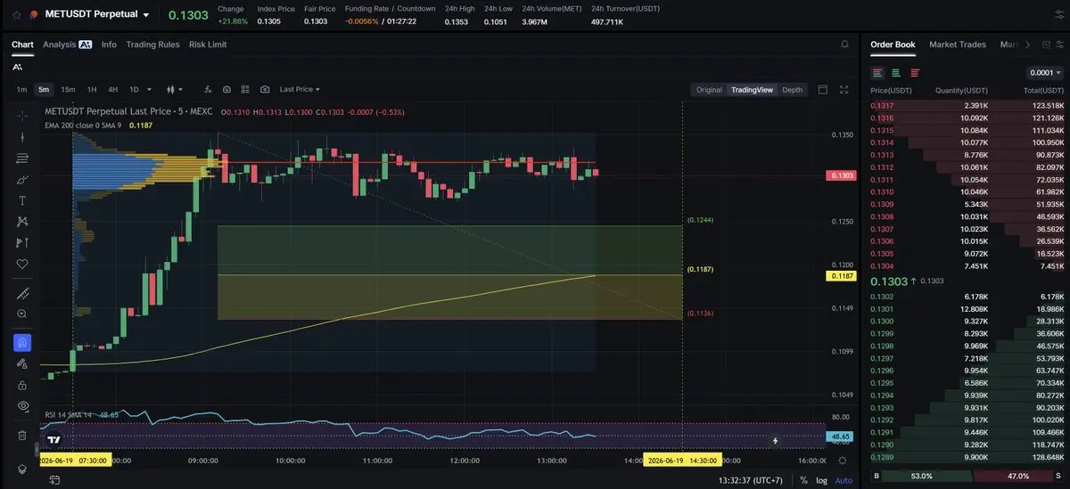Switch chart view to Depth
This screenshot has width=1070, height=489.
click(792, 89)
